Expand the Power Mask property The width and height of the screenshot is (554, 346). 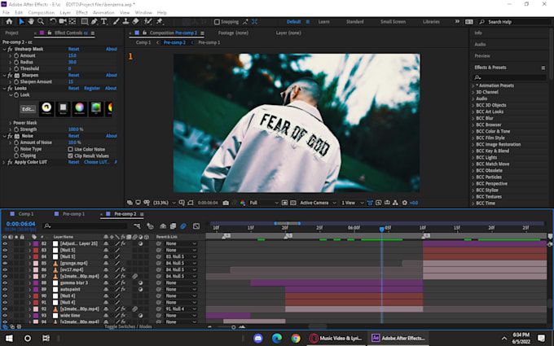coord(11,123)
